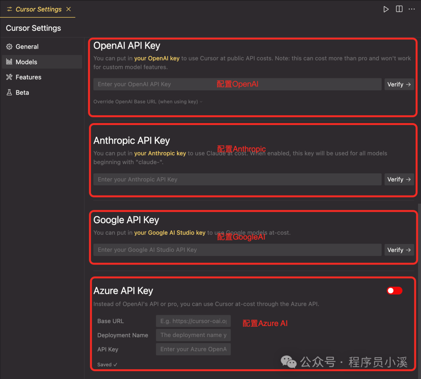Screen dimensions: 421x379
Task: Click the Cursor Settings tab icon
Action: coord(9,9)
